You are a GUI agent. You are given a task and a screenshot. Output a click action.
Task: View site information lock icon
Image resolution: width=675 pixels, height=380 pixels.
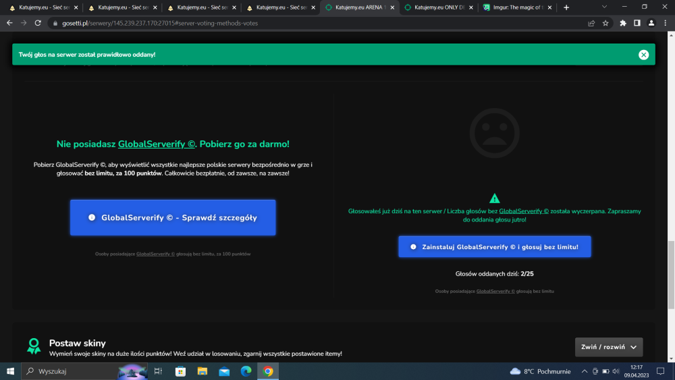[55, 23]
